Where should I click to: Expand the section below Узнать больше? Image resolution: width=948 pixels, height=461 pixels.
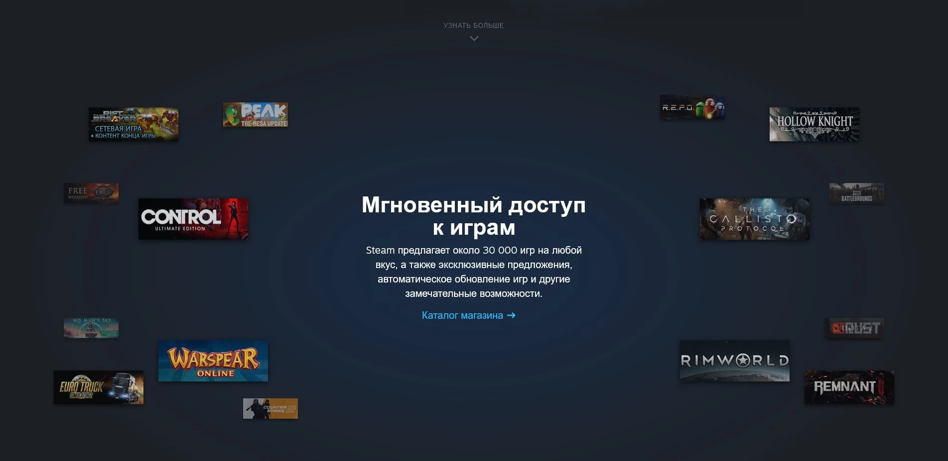coord(473,38)
